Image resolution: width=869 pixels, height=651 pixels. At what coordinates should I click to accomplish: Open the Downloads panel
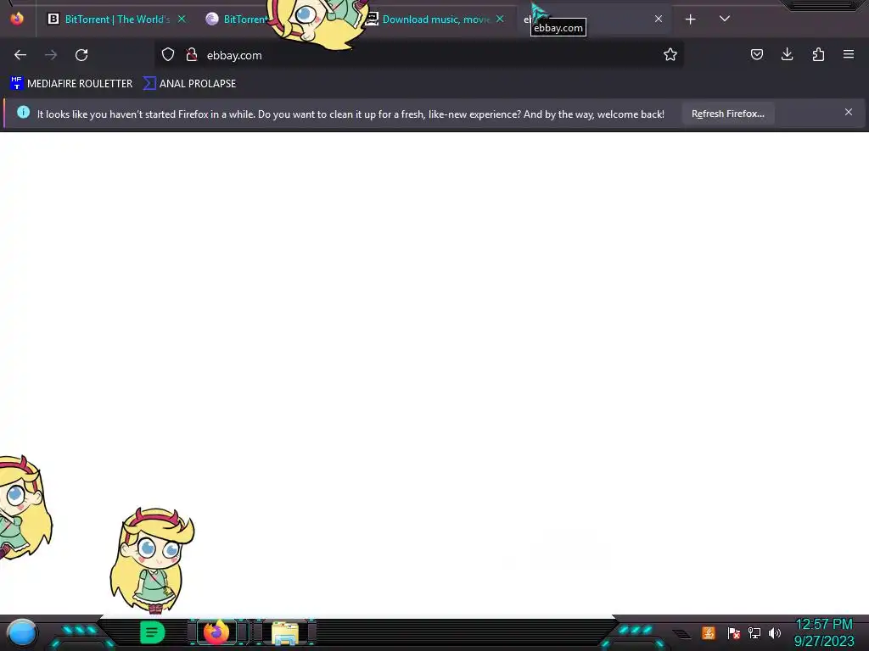(787, 54)
